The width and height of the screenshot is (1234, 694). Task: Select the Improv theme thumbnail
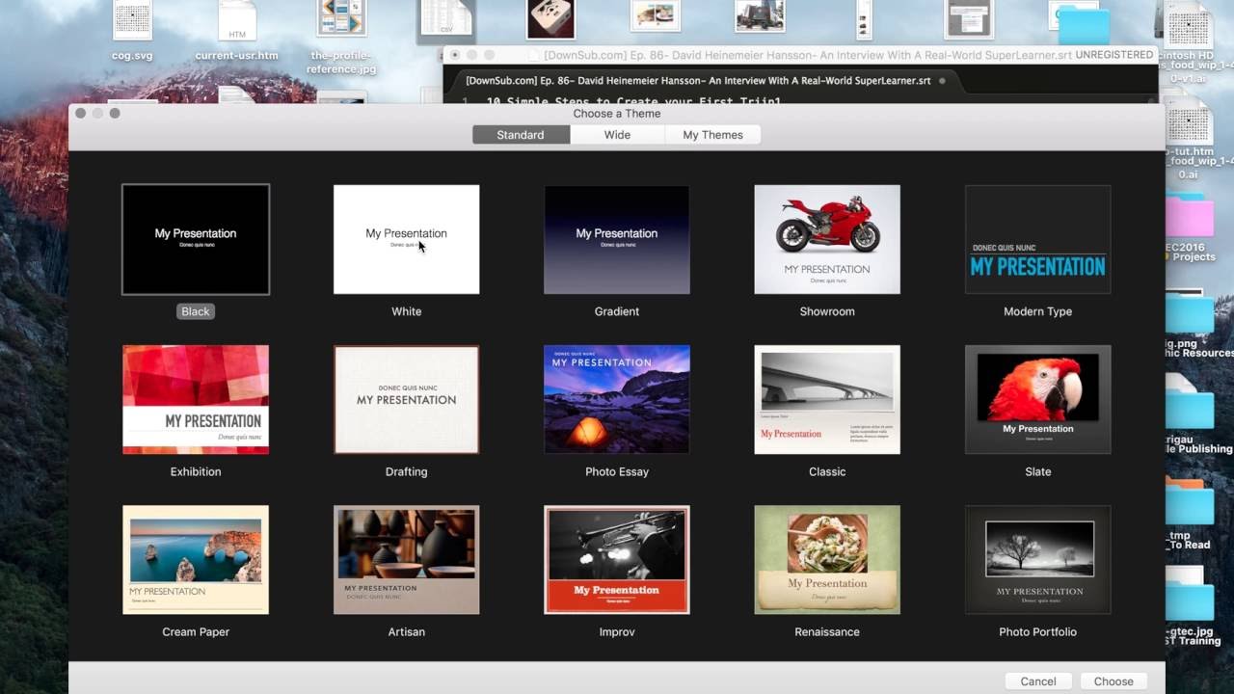tap(617, 559)
